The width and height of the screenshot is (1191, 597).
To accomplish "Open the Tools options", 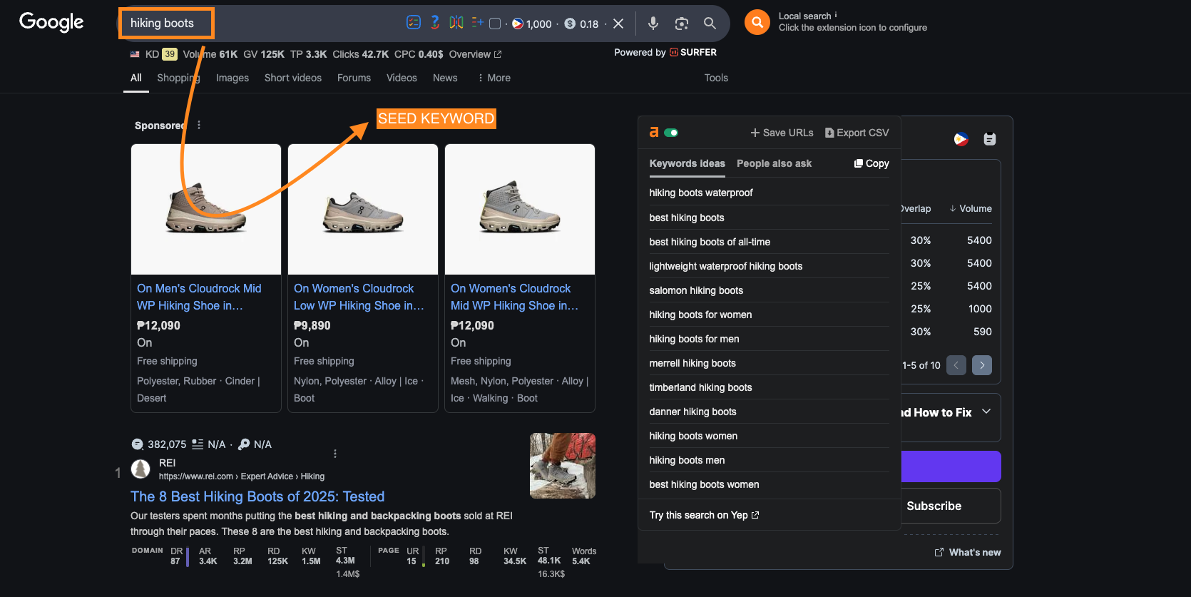I will click(x=716, y=78).
